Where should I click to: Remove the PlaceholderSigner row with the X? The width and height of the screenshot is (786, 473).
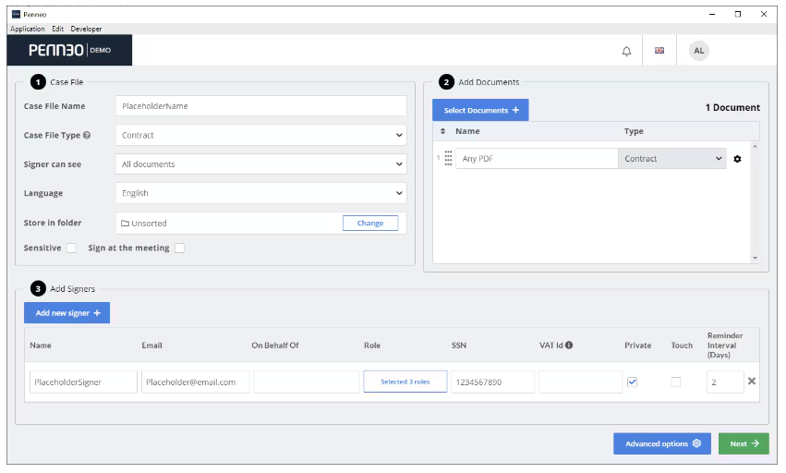752,382
